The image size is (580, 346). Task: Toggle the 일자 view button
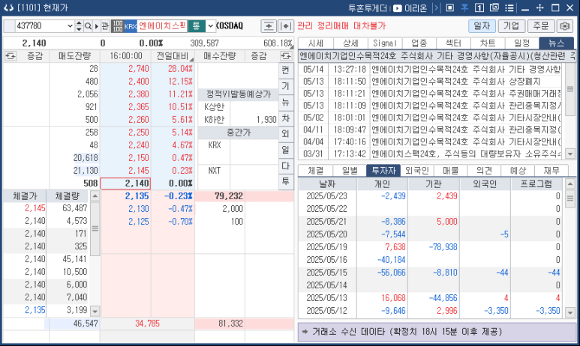point(482,26)
